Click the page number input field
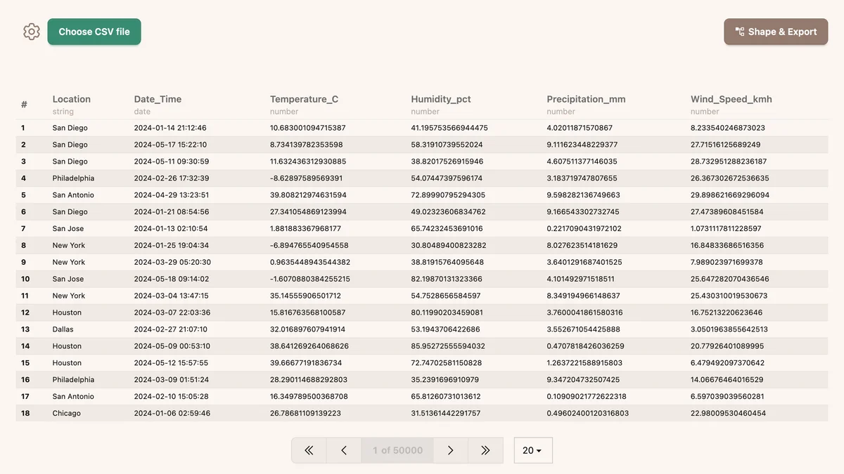The width and height of the screenshot is (844, 474). (x=397, y=450)
